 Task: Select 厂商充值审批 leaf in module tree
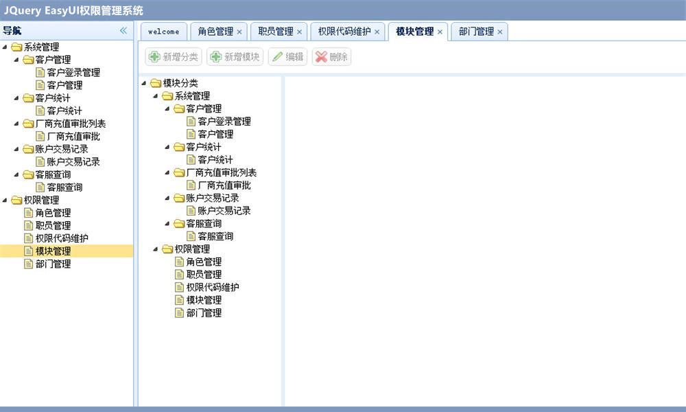pos(224,185)
